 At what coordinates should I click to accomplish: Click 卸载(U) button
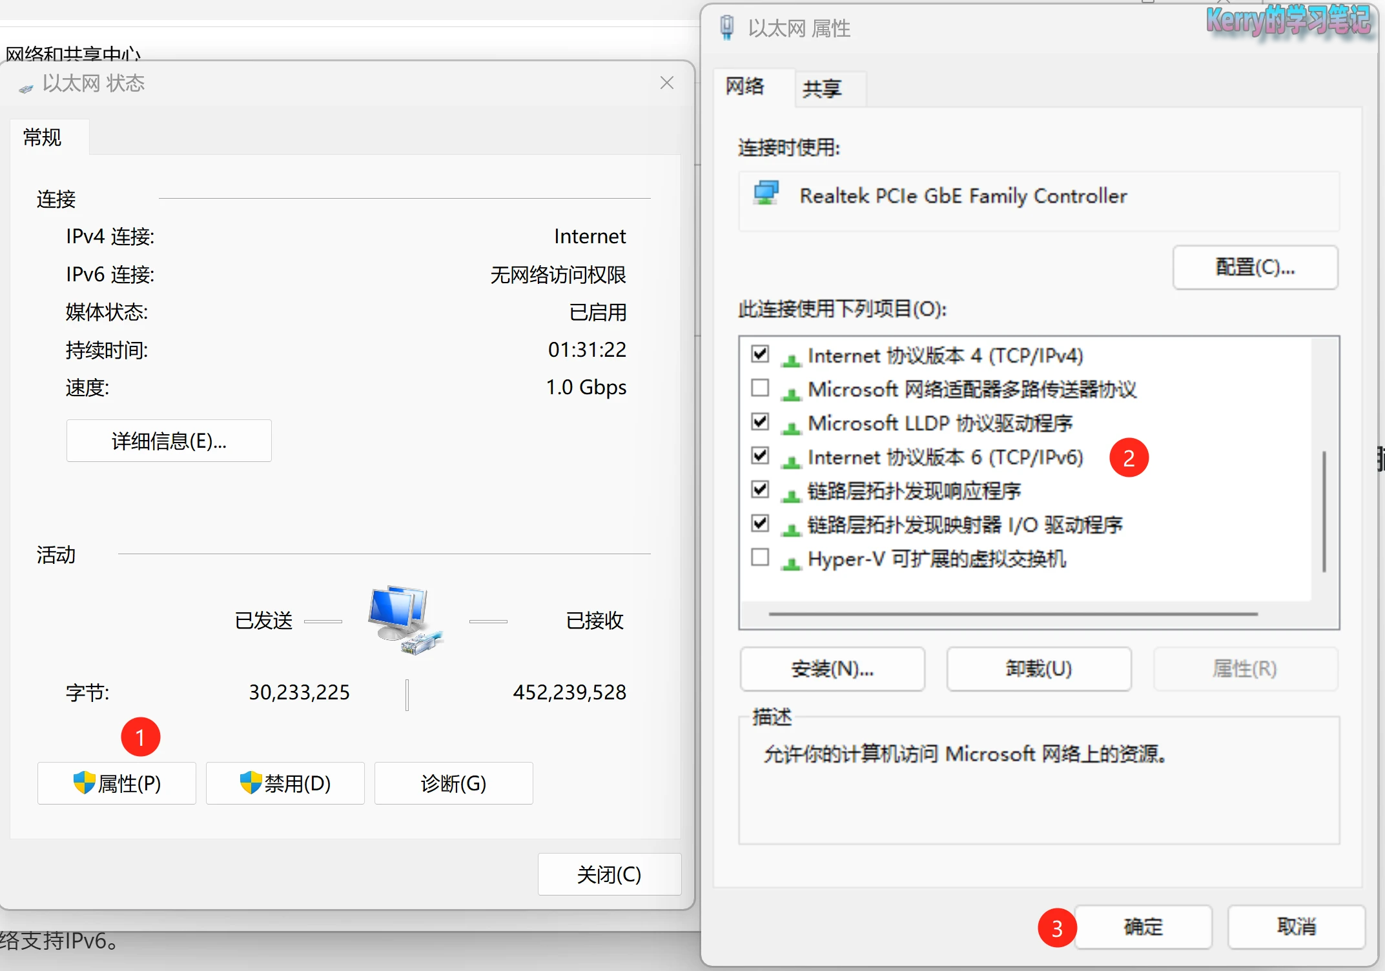pos(1039,669)
